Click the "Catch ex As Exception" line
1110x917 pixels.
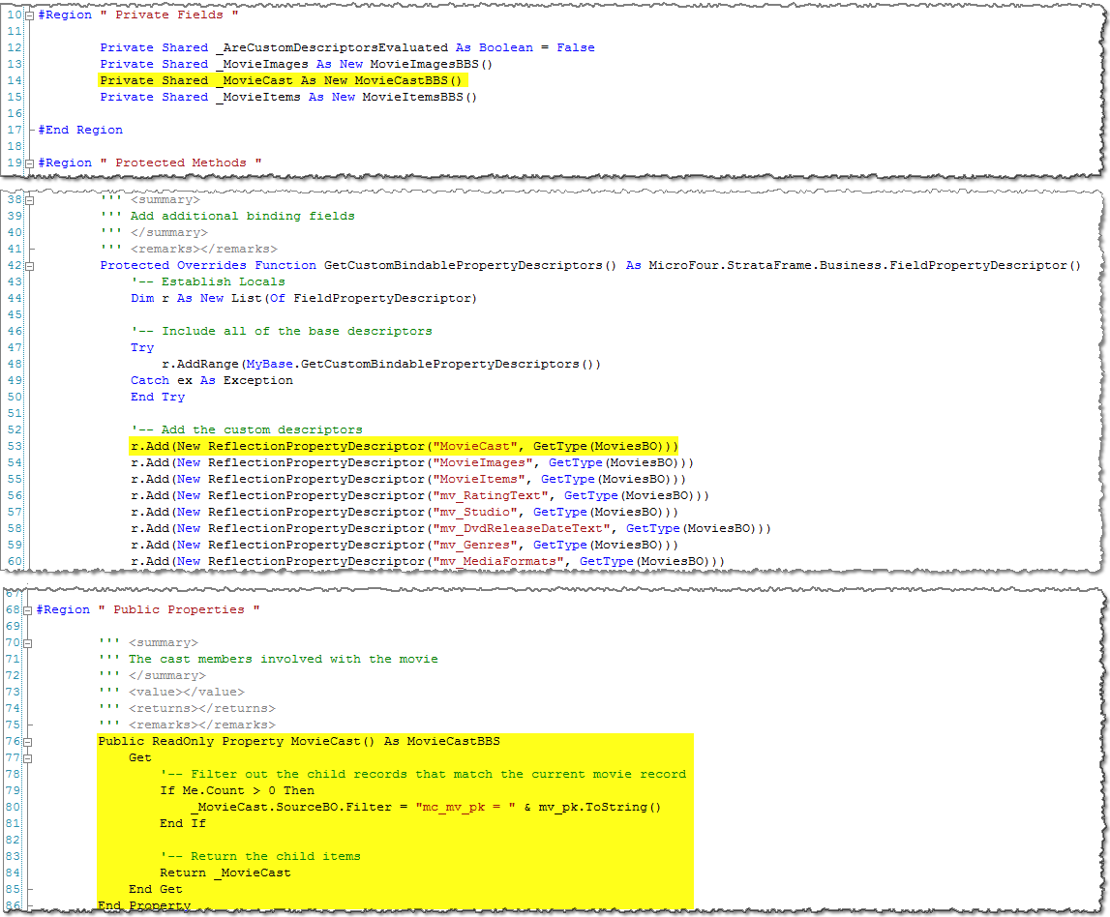[211, 381]
